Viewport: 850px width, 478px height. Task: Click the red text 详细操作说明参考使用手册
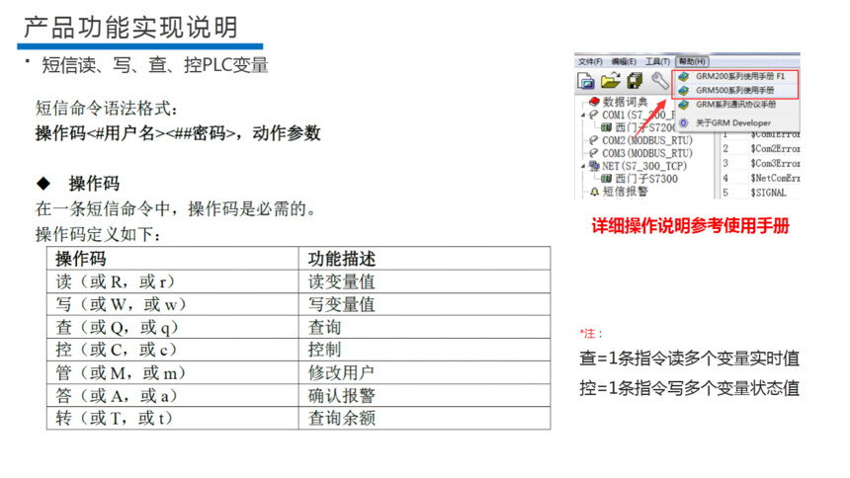pos(690,226)
